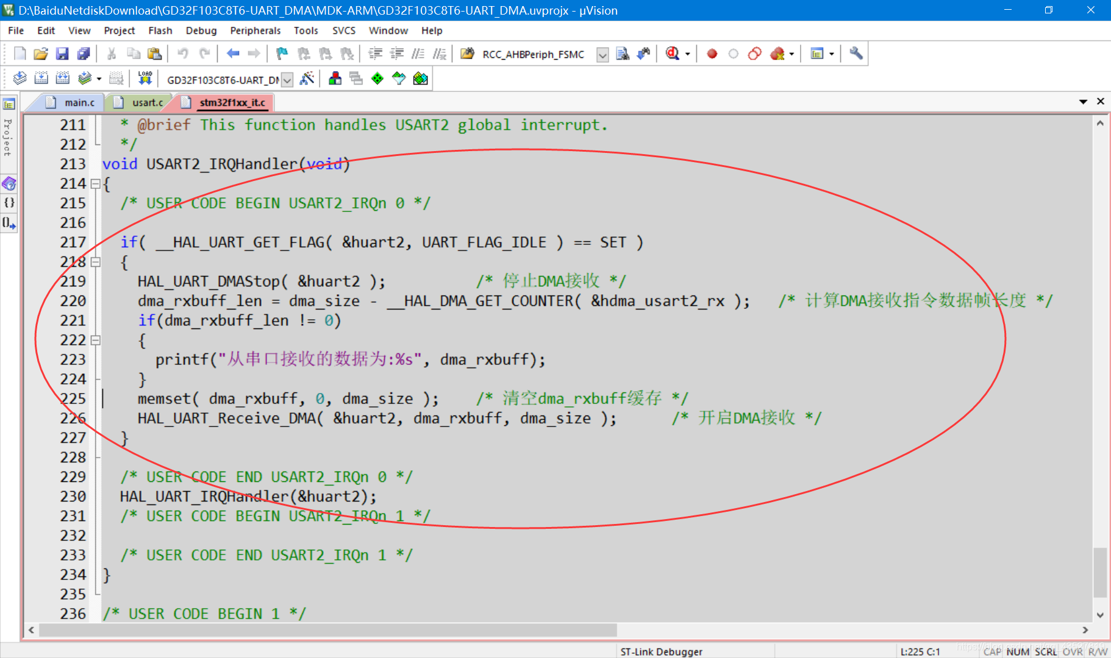
Task: Click 'ST-Link Debugger' in status bar
Action: [x=662, y=651]
